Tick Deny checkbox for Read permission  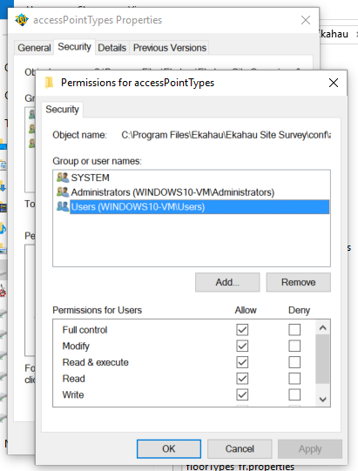point(294,378)
